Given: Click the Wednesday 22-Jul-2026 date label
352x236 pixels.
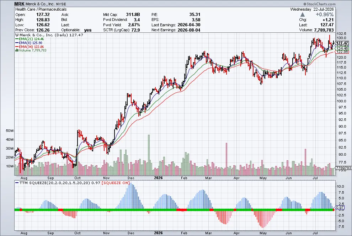Looking at the screenshot, I should point(312,10).
